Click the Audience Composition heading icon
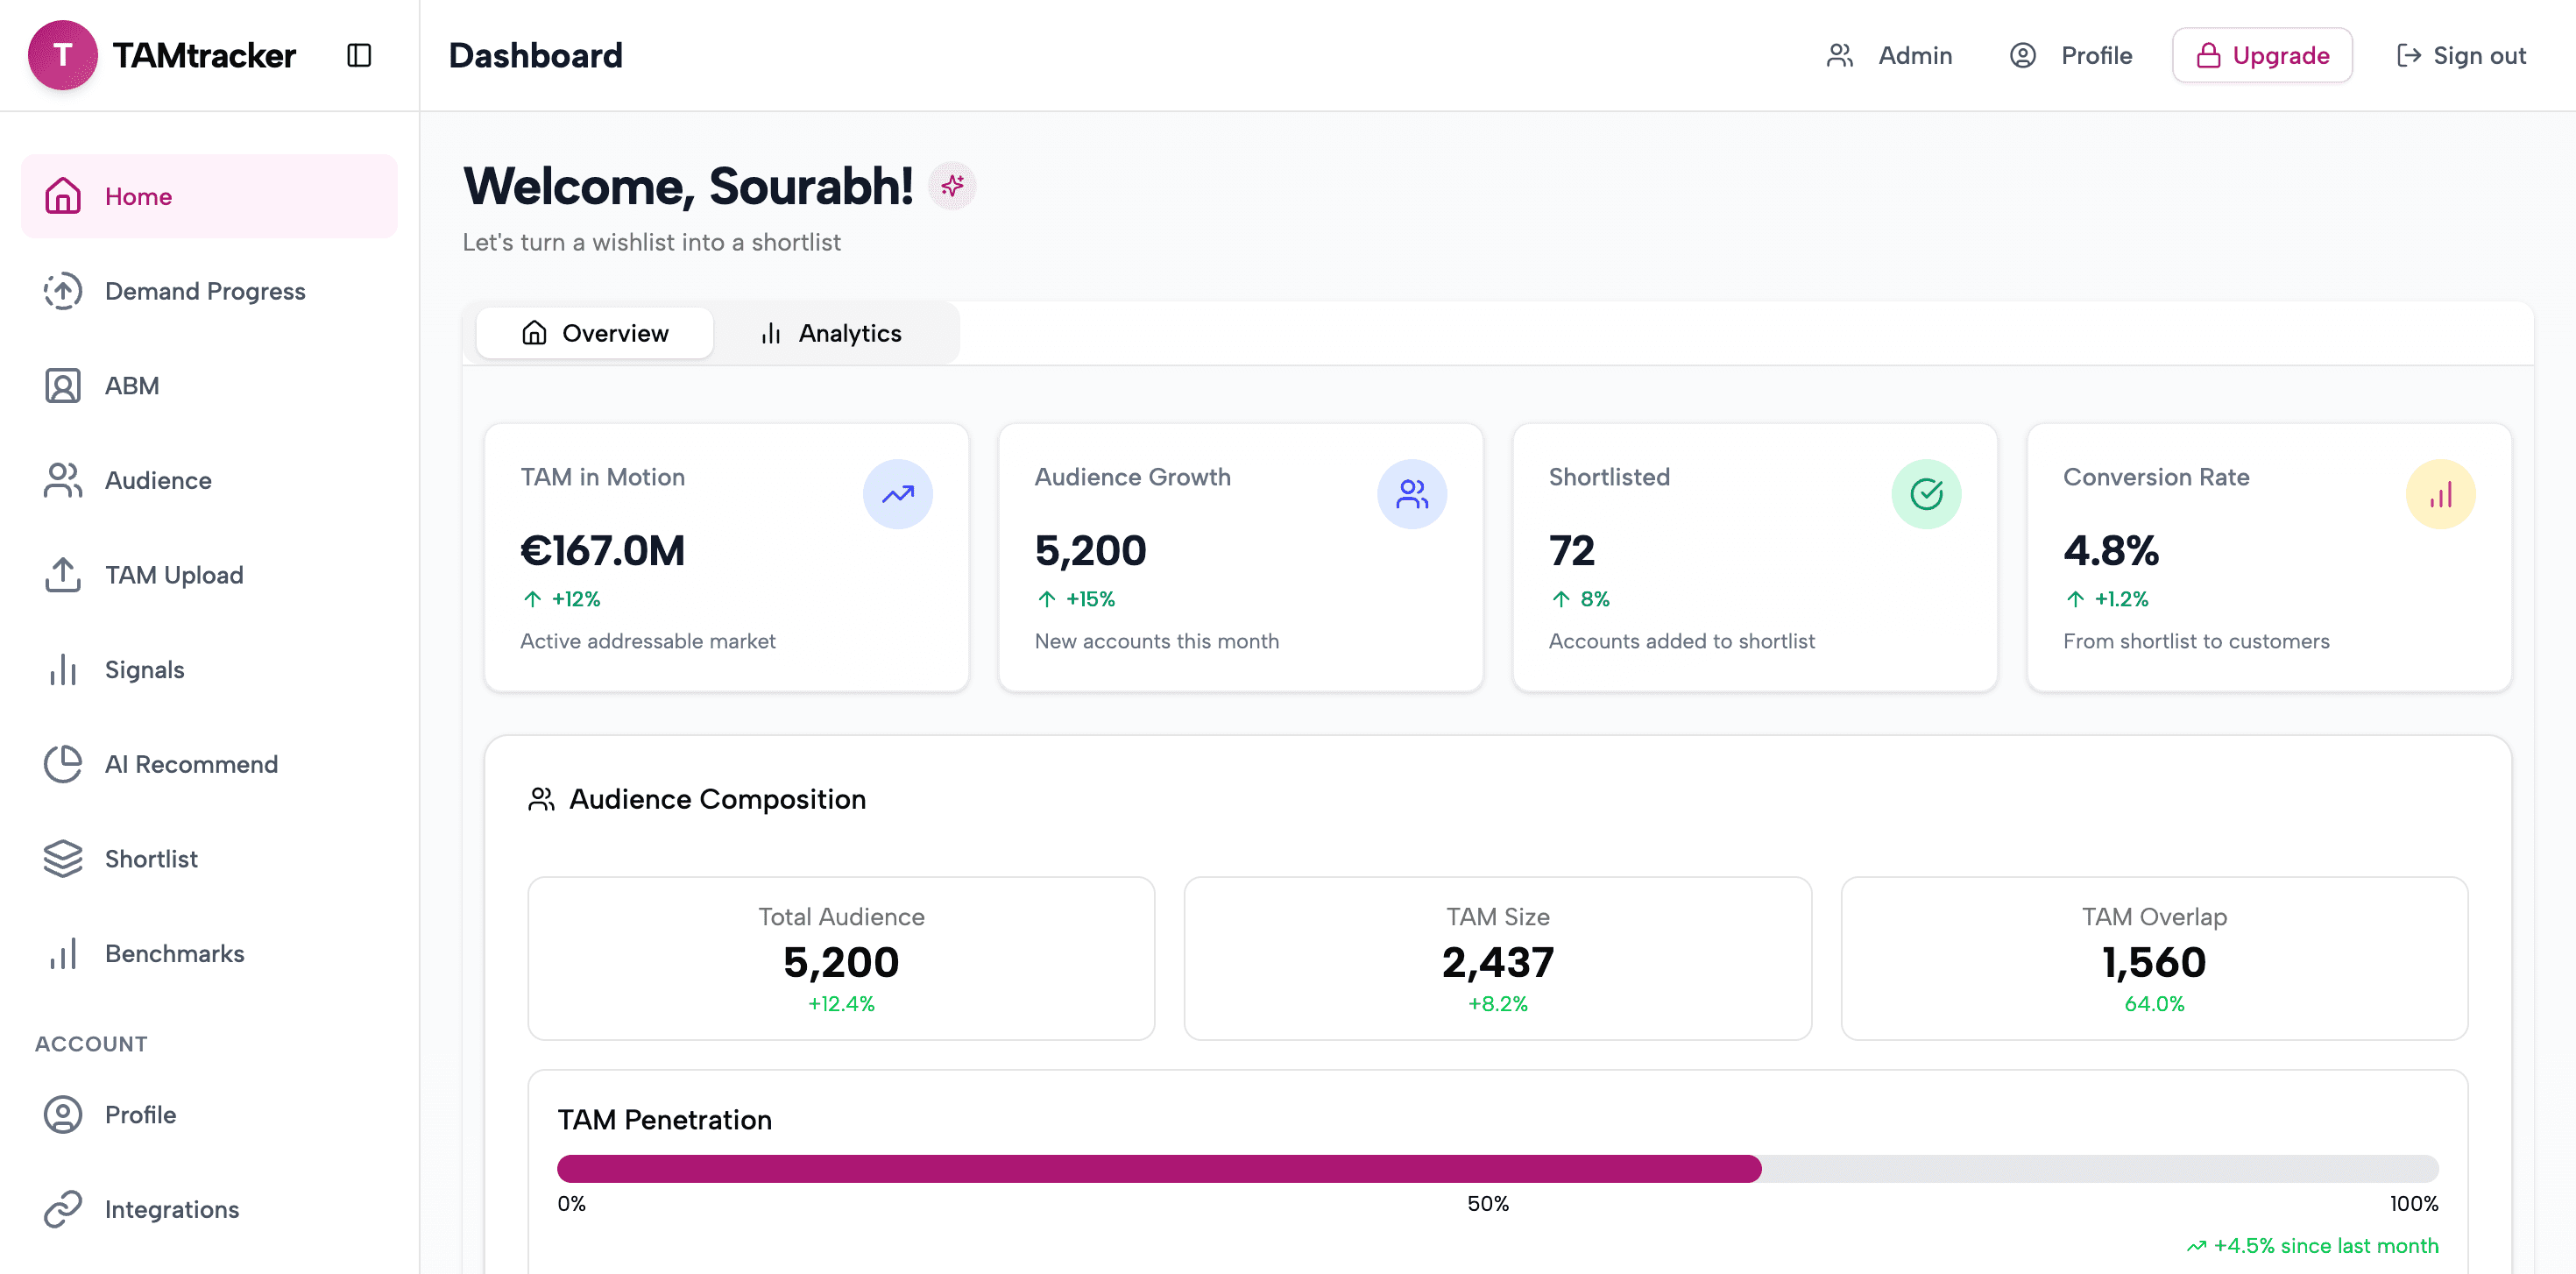 pyautogui.click(x=541, y=799)
